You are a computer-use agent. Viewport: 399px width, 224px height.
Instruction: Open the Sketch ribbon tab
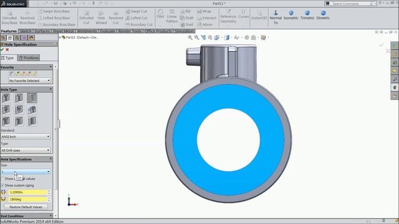25,31
